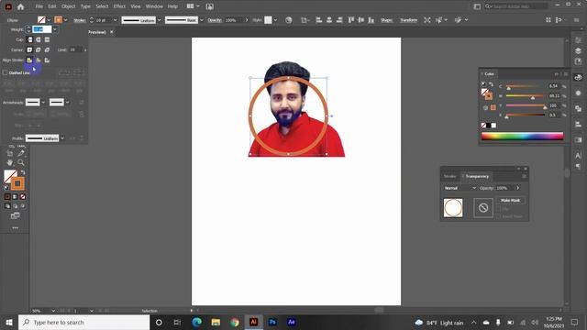587x330 pixels.
Task: Open the Normal blending mode dropdown
Action: [x=460, y=188]
